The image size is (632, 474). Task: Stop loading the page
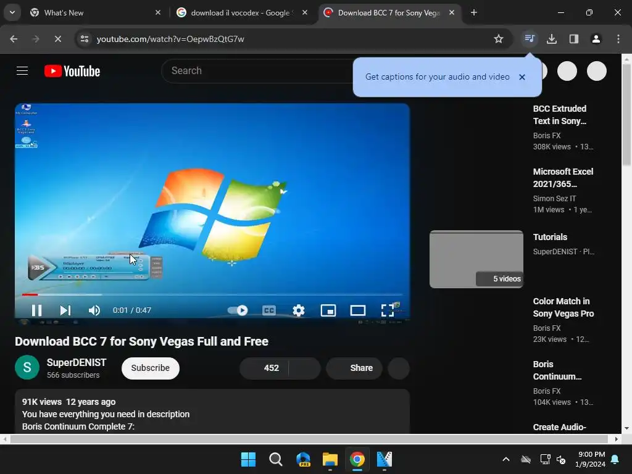[x=57, y=39]
